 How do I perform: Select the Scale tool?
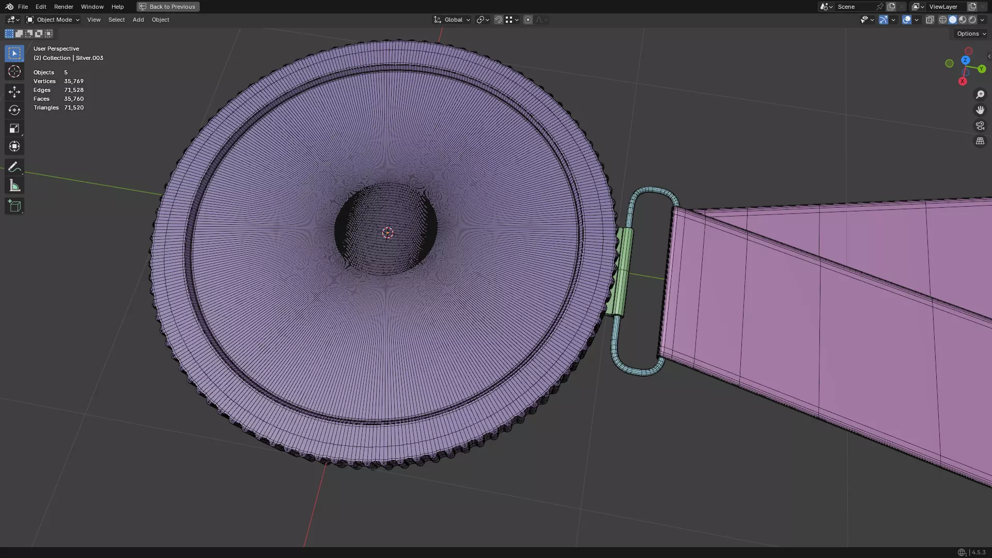pyautogui.click(x=14, y=128)
